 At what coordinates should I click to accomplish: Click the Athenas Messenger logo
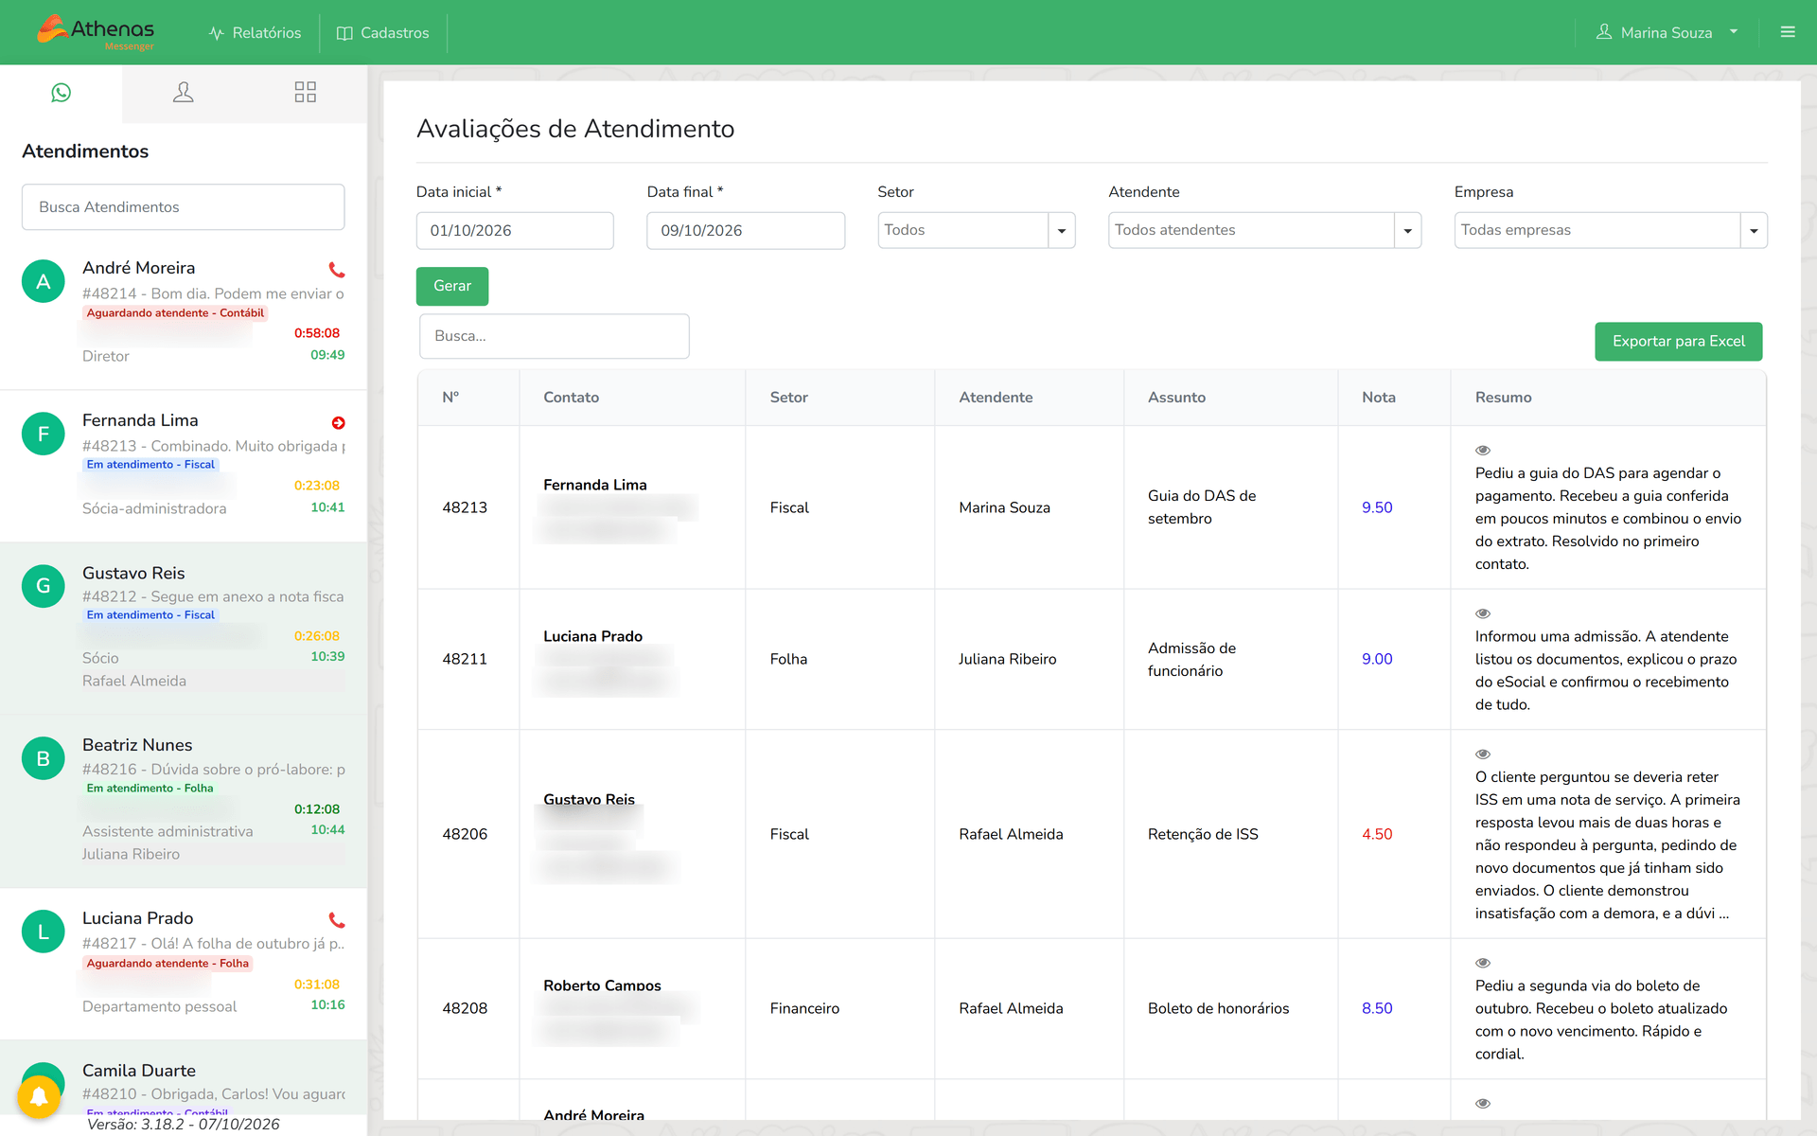(x=96, y=32)
